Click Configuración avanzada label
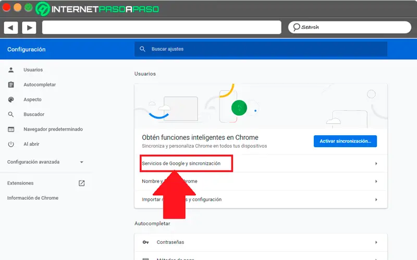 [x=33, y=162]
